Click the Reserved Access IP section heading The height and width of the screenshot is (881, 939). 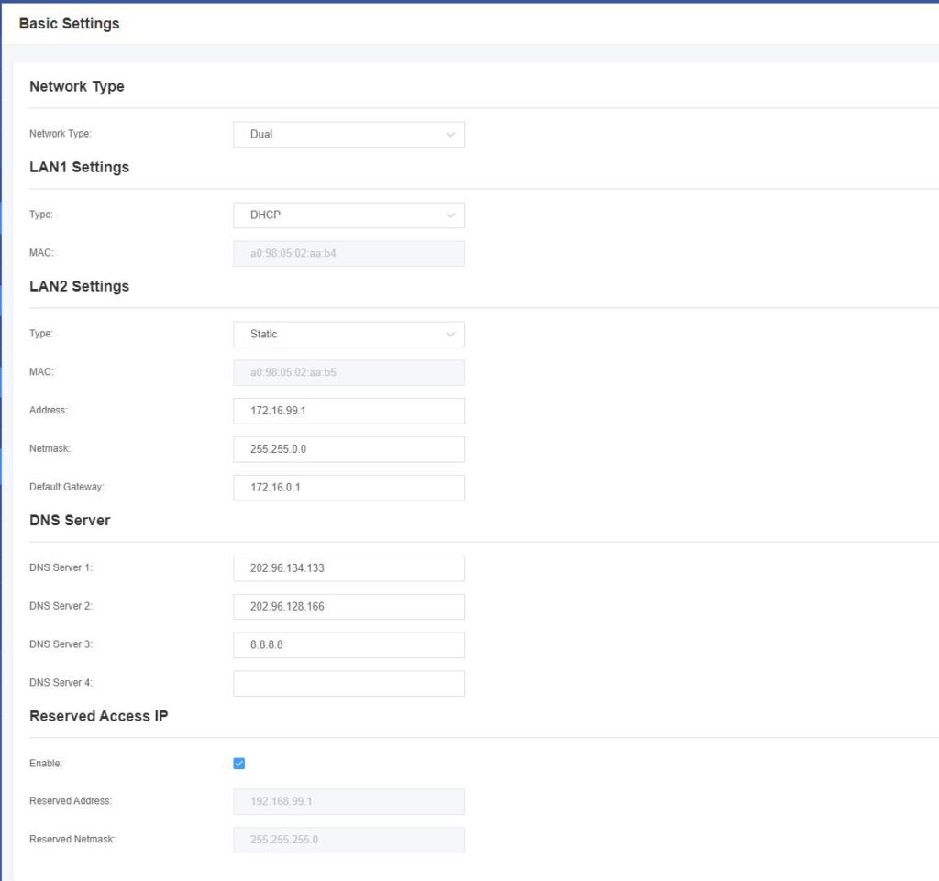click(x=98, y=716)
